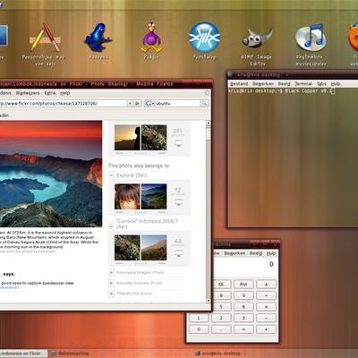Click calculator digit 3 button
Screen dimensions: 358x358
243,318
